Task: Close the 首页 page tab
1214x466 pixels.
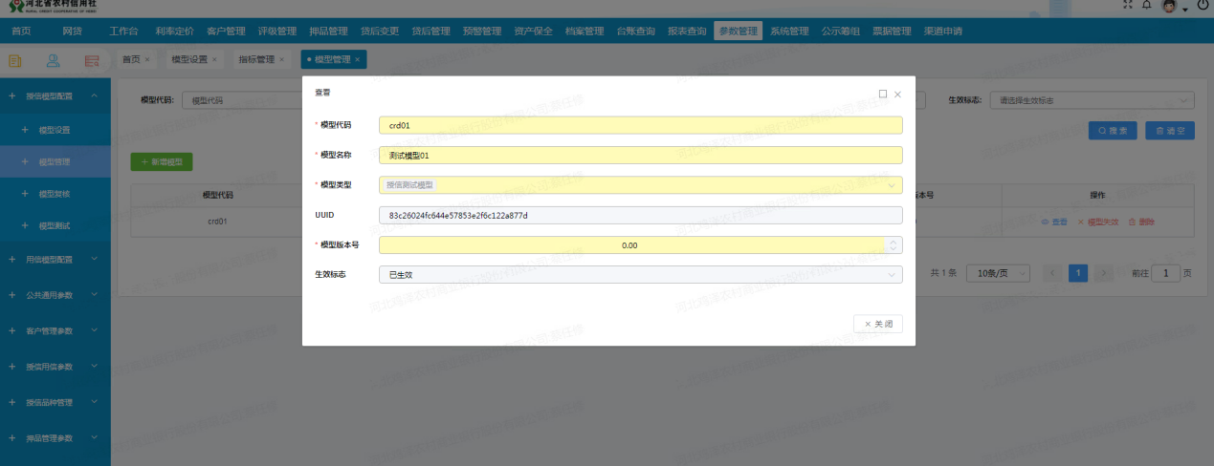Action: click(146, 59)
